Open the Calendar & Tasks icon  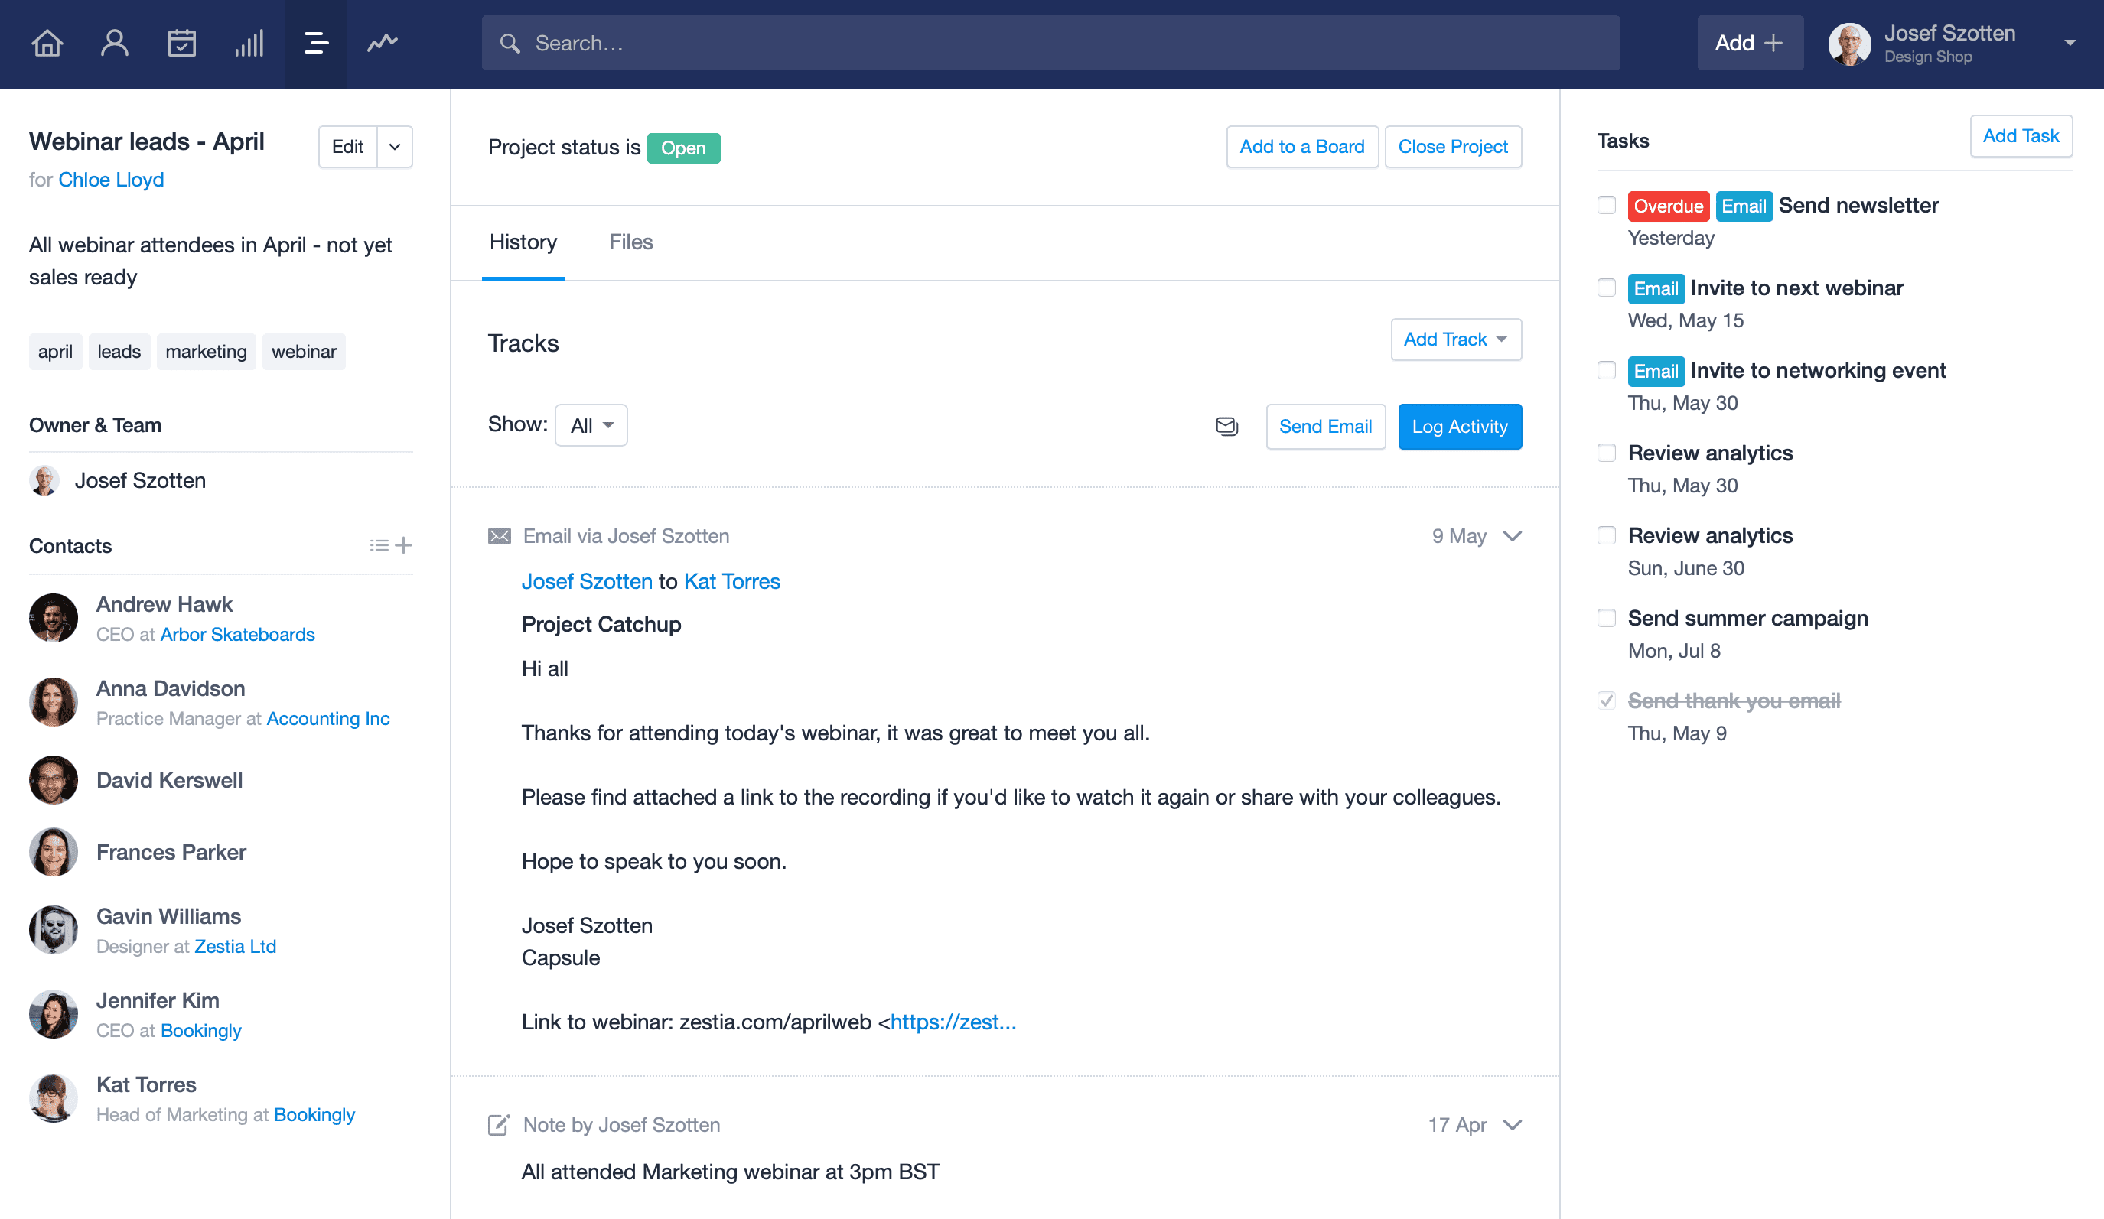[x=181, y=43]
